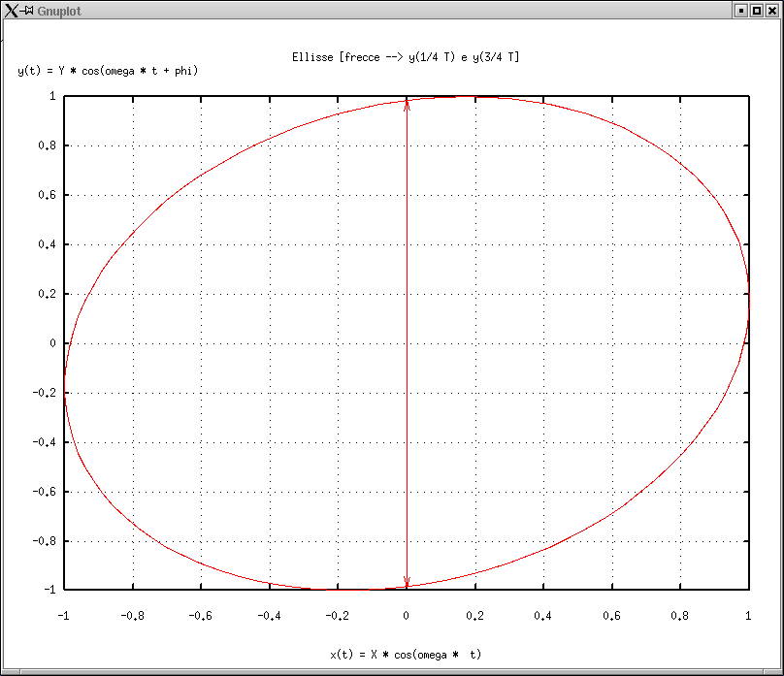Viewport: 784px width, 676px height.
Task: Click the y-axis tick label -0.8
Action: pyautogui.click(x=44, y=541)
